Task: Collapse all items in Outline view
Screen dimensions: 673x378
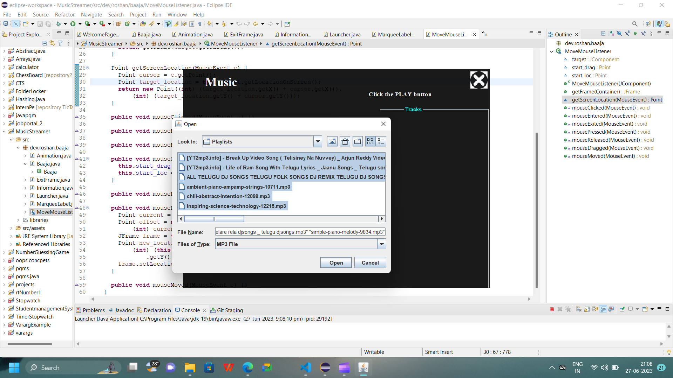Action: (603, 34)
